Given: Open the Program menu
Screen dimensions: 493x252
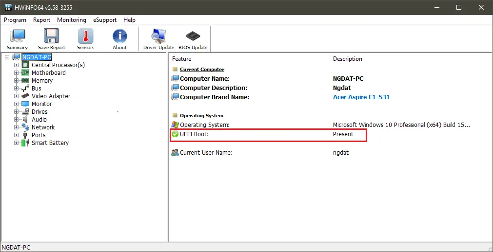Looking at the screenshot, I should (15, 20).
